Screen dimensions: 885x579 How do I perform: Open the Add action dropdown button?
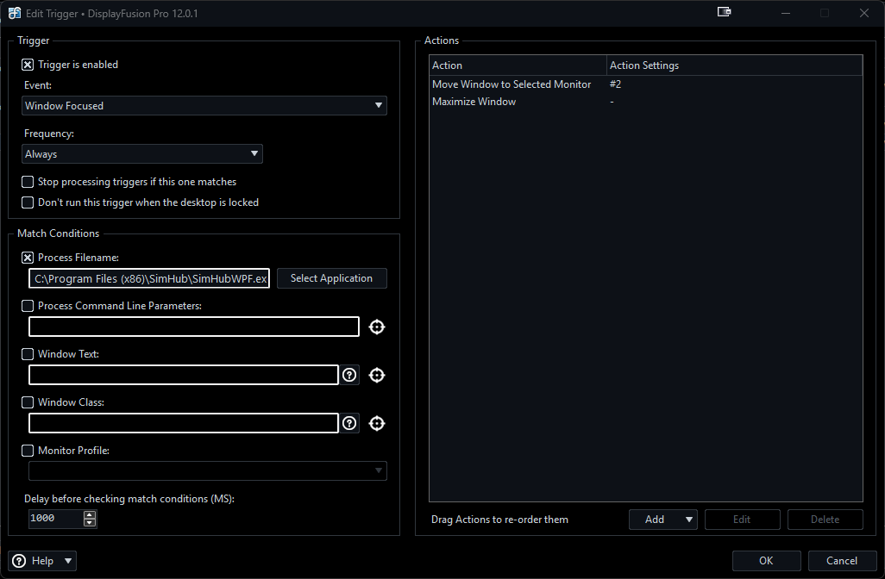click(663, 520)
